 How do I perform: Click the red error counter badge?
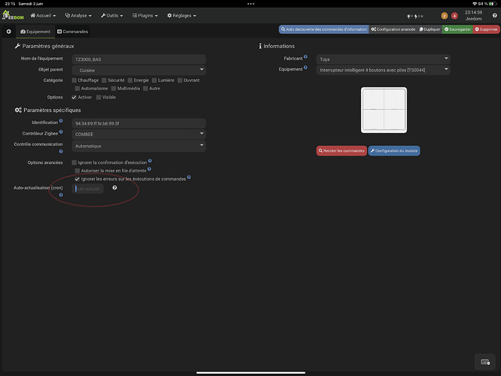click(x=454, y=16)
